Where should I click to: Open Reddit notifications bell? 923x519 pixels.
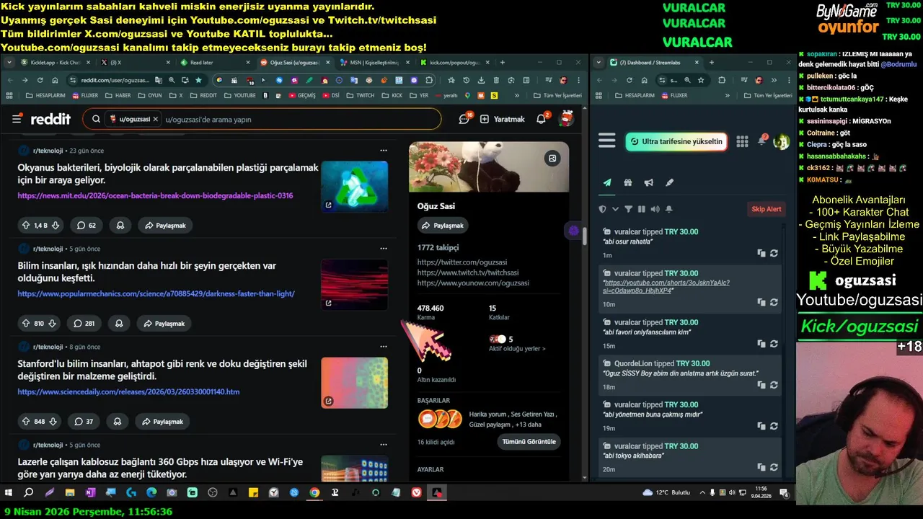coord(542,119)
